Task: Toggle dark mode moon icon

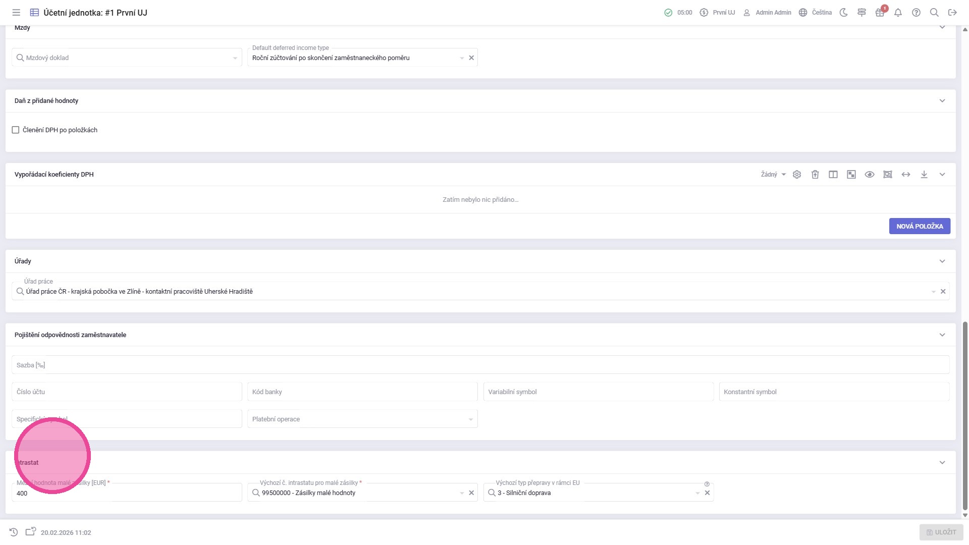Action: 843,13
